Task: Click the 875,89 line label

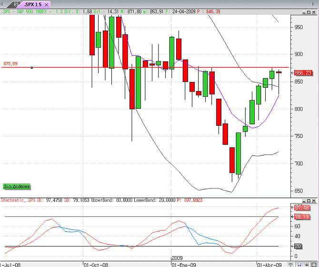Action: (10, 64)
